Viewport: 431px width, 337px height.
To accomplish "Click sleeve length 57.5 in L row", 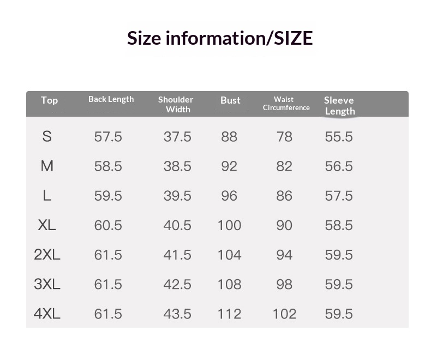I will (339, 196).
